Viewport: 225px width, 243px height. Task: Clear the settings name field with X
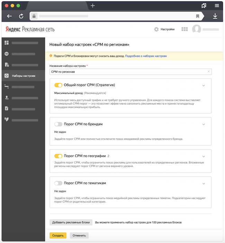click(208, 72)
